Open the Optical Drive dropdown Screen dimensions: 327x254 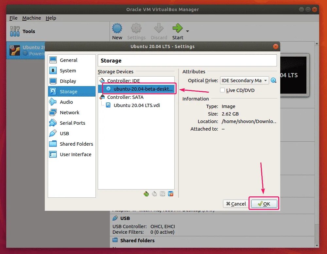click(x=244, y=80)
